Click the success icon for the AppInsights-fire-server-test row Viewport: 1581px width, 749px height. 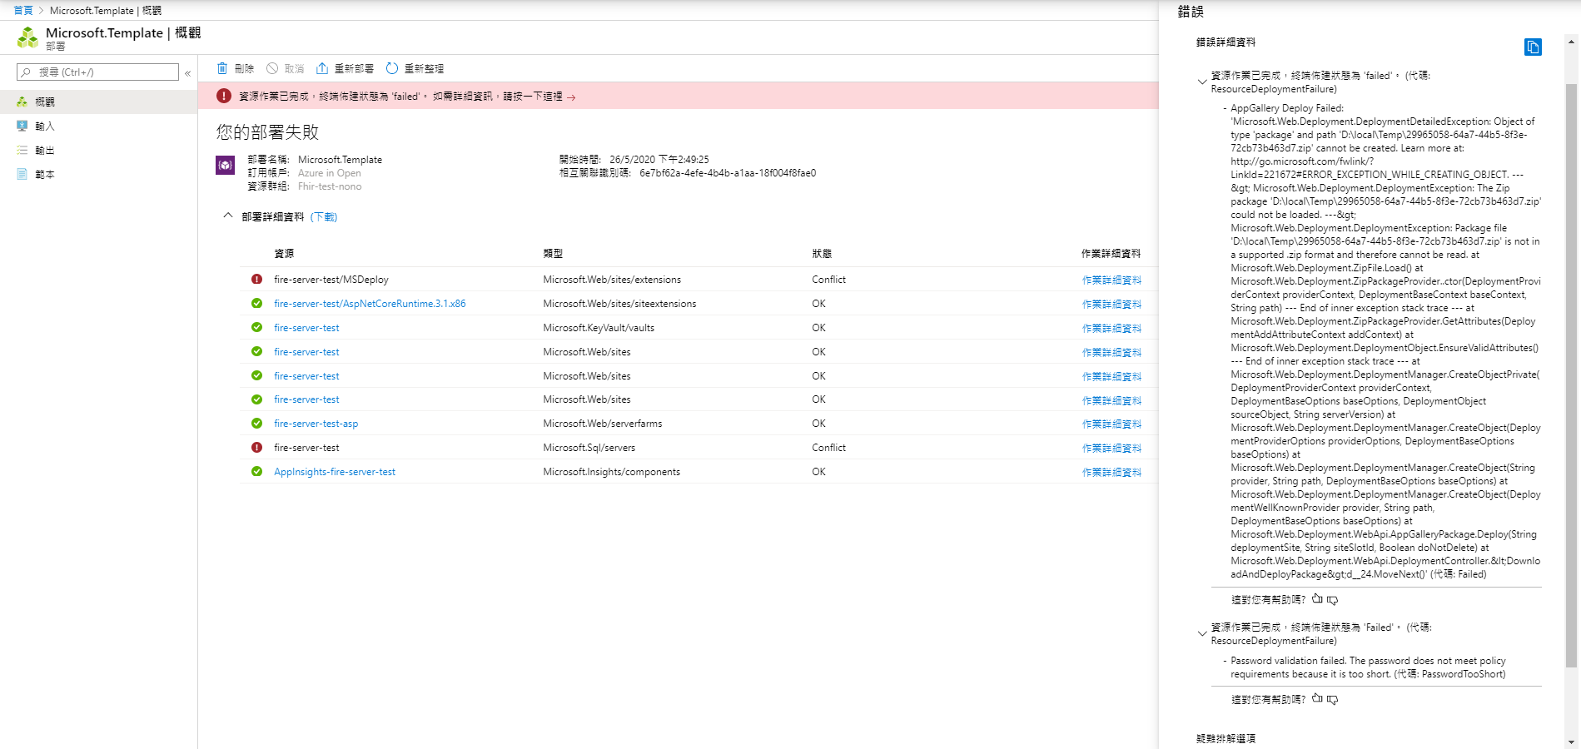pyautogui.click(x=257, y=472)
